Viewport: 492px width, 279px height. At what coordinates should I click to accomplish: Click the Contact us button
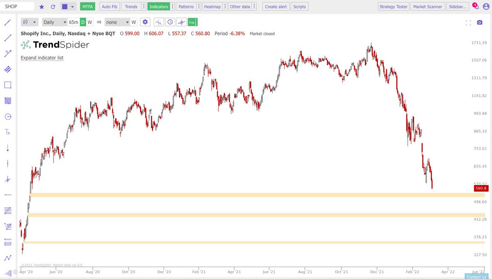[x=476, y=277]
